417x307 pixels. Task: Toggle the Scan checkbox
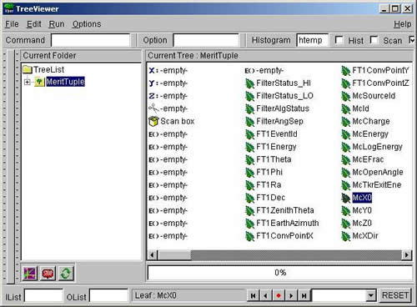click(x=374, y=40)
